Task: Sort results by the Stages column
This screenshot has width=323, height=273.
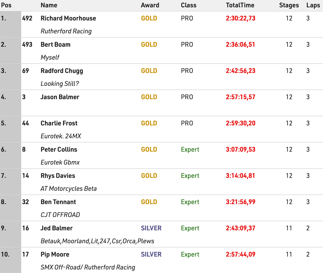Action: (289, 5)
